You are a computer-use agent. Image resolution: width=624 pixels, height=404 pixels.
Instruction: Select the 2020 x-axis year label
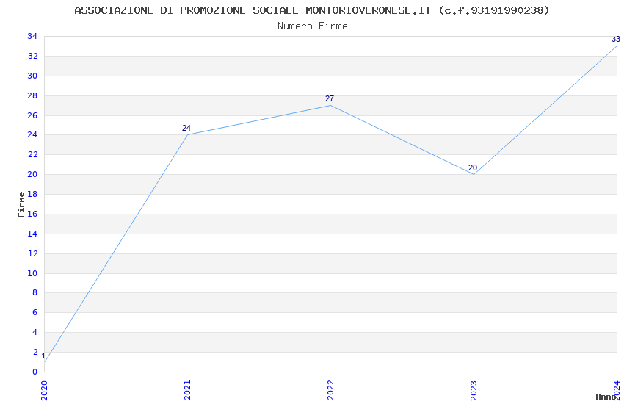tap(44, 390)
